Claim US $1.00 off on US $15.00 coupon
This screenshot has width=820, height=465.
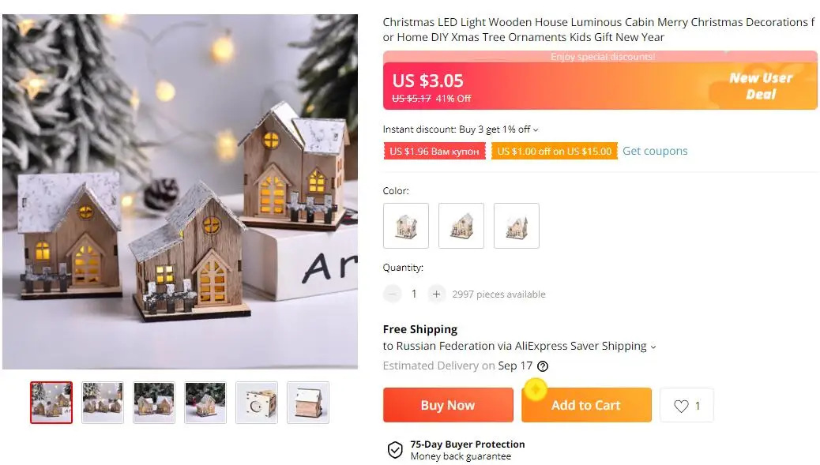click(x=555, y=151)
